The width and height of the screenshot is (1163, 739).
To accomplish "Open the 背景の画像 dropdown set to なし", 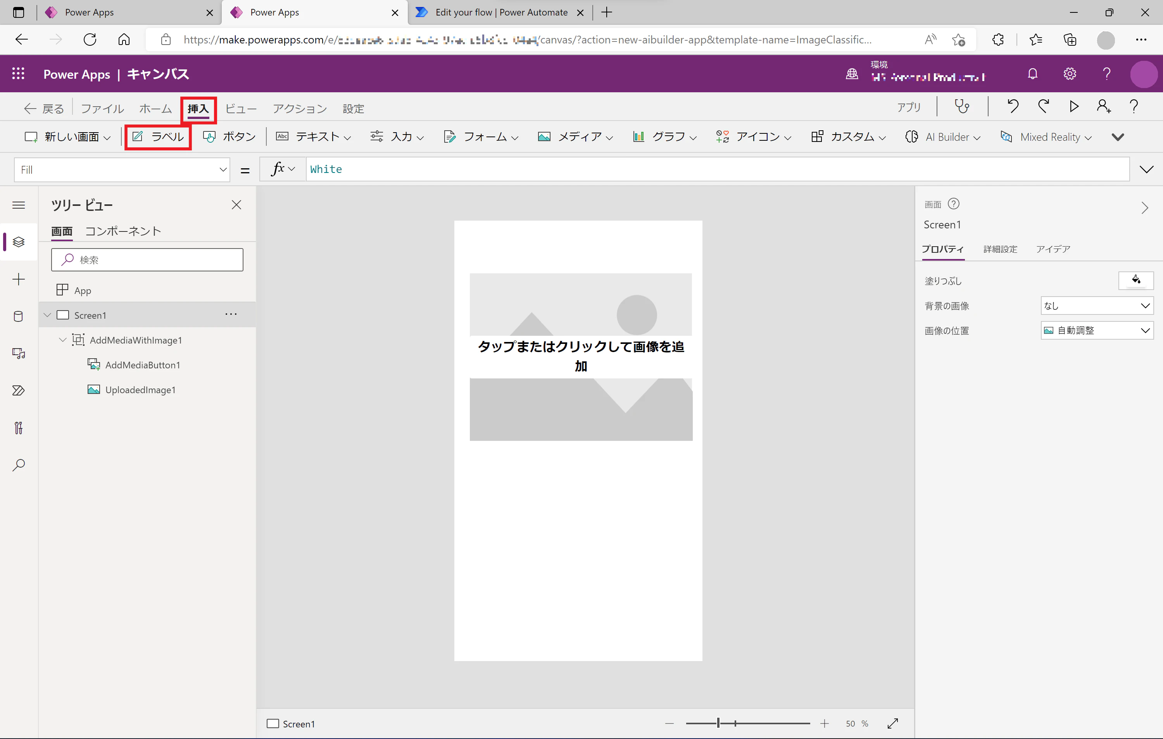I will tap(1097, 306).
